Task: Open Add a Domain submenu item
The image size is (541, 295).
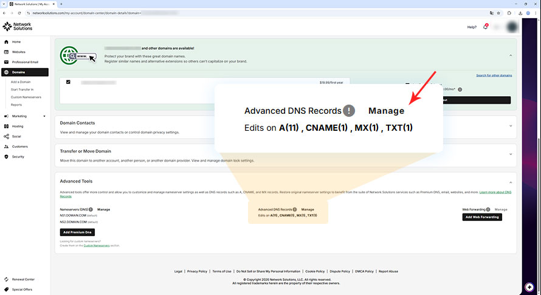Action: (x=21, y=82)
